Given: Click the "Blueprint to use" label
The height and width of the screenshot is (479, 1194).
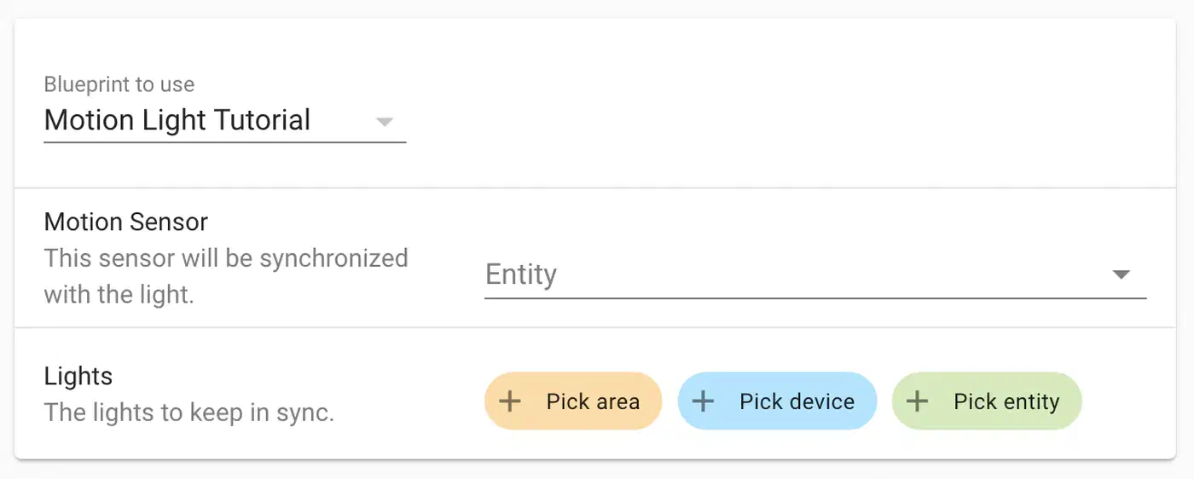Looking at the screenshot, I should click(x=119, y=84).
